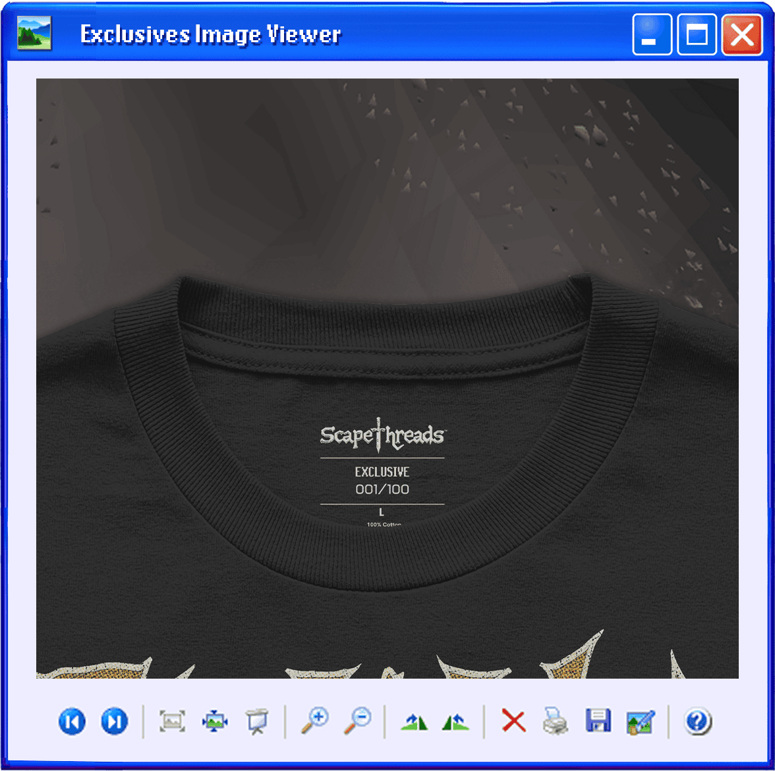This screenshot has width=775, height=771.
Task: Click the 001/100 edition number
Action: [382, 489]
